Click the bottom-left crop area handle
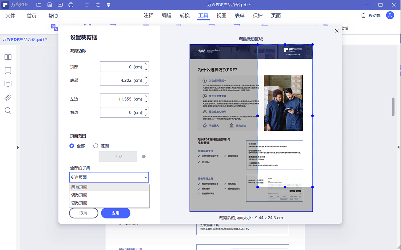 [258, 187]
